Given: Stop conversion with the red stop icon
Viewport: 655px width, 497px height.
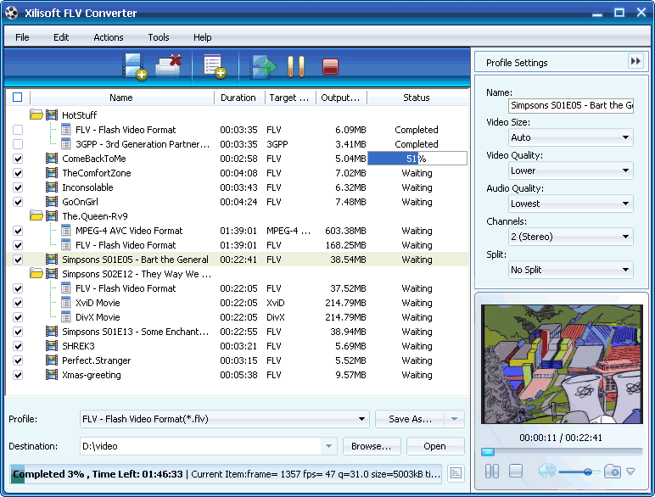Looking at the screenshot, I should pyautogui.click(x=330, y=66).
